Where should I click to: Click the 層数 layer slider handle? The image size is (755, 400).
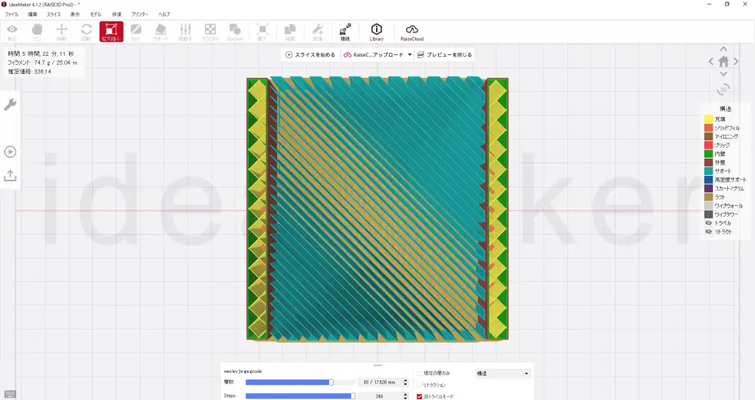point(331,383)
